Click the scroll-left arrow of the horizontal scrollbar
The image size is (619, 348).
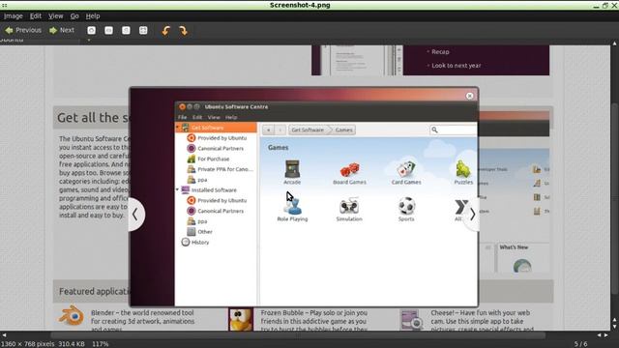(x=4, y=335)
